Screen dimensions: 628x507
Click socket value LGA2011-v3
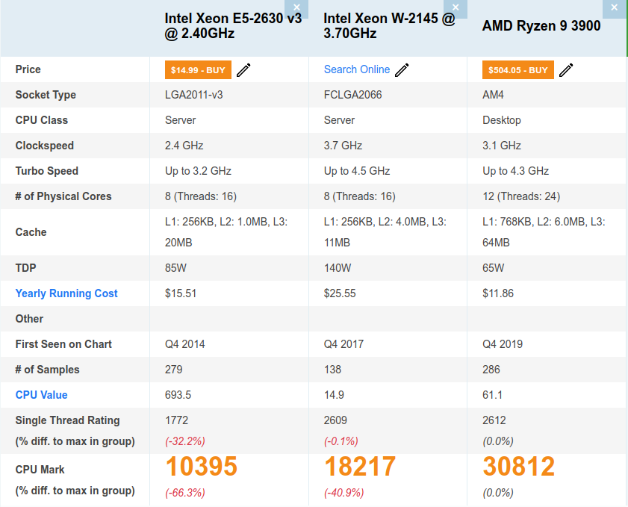(x=194, y=95)
